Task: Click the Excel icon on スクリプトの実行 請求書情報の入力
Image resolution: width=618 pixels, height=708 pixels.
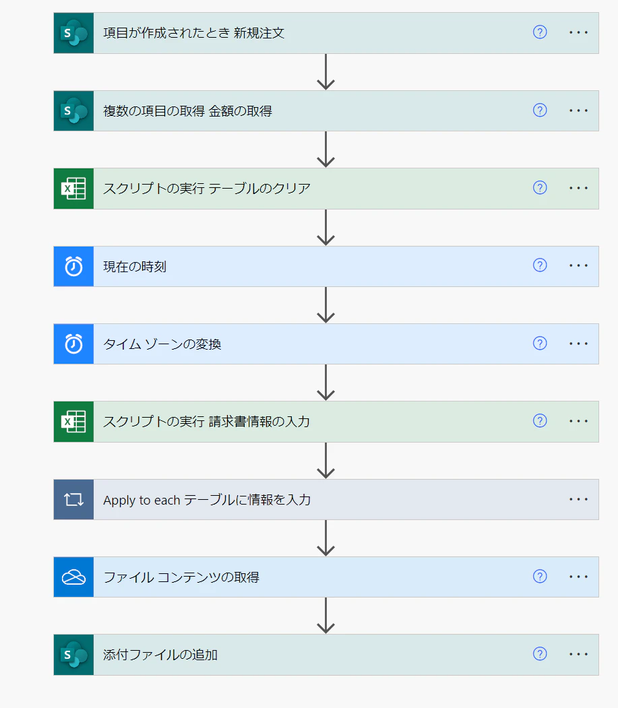Action: coord(73,422)
